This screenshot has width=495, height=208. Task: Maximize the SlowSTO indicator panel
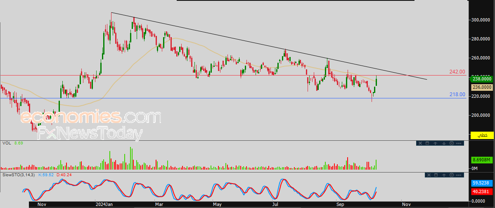(x=436, y=175)
